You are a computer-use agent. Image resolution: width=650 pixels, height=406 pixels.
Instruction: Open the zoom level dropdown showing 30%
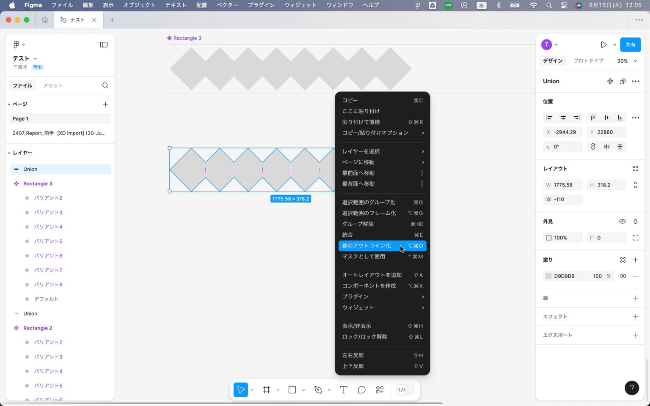625,60
